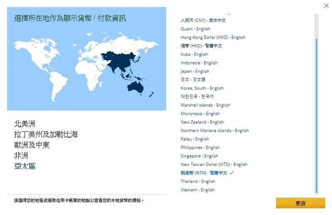Click the 更改 button
Screen dimensions: 332x215
click(300, 203)
